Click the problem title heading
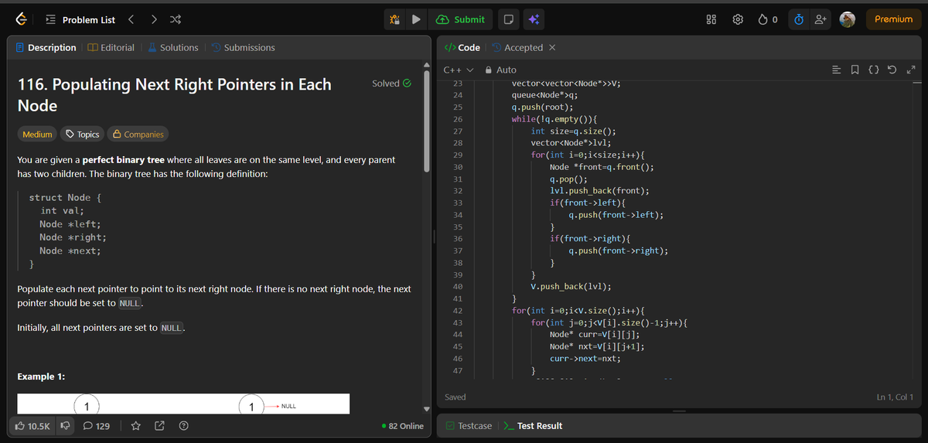Image resolution: width=928 pixels, height=443 pixels. click(174, 94)
